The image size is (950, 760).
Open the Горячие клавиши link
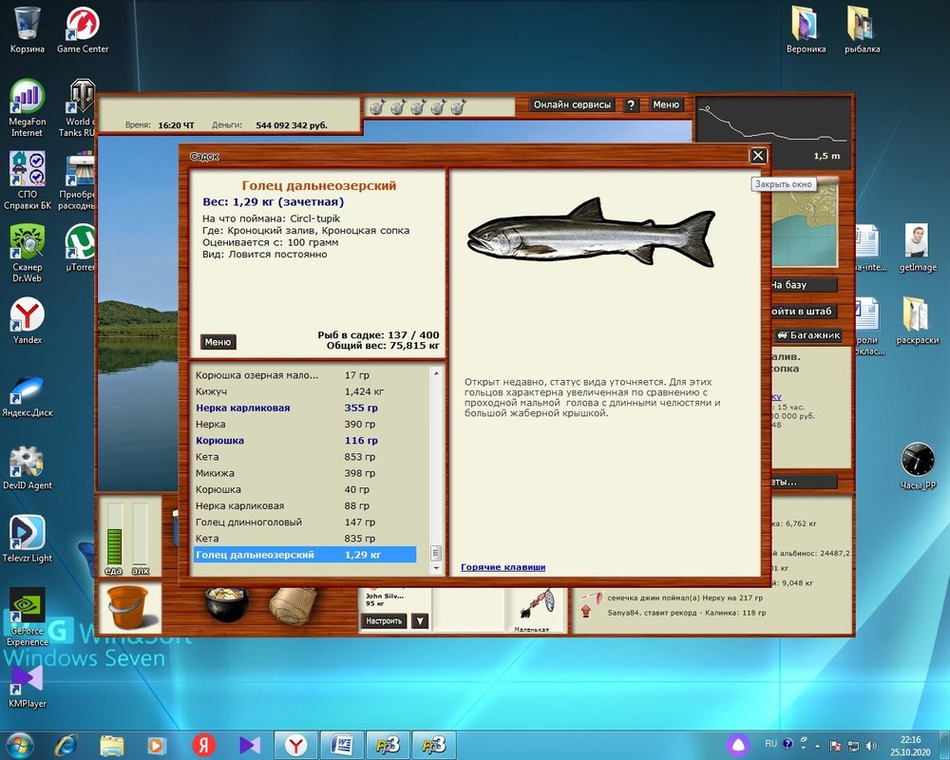click(x=503, y=567)
